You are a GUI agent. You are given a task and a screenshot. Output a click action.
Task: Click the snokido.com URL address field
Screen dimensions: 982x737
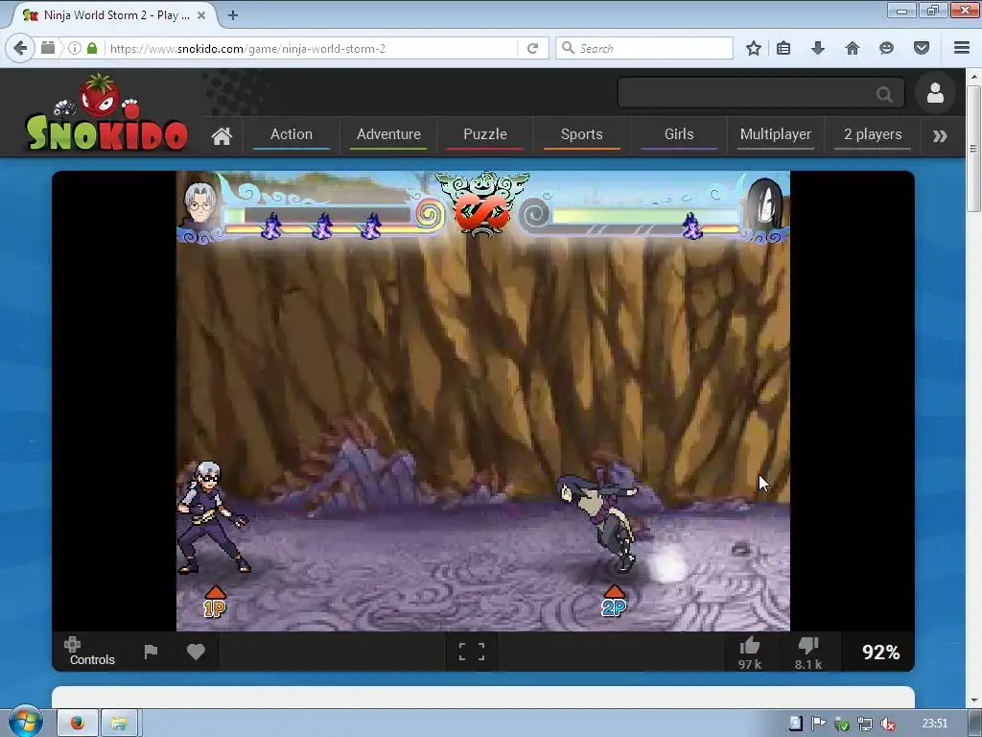tap(312, 48)
